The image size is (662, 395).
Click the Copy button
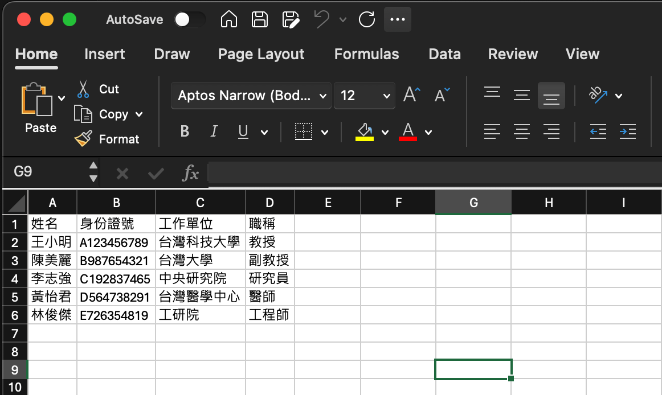113,114
